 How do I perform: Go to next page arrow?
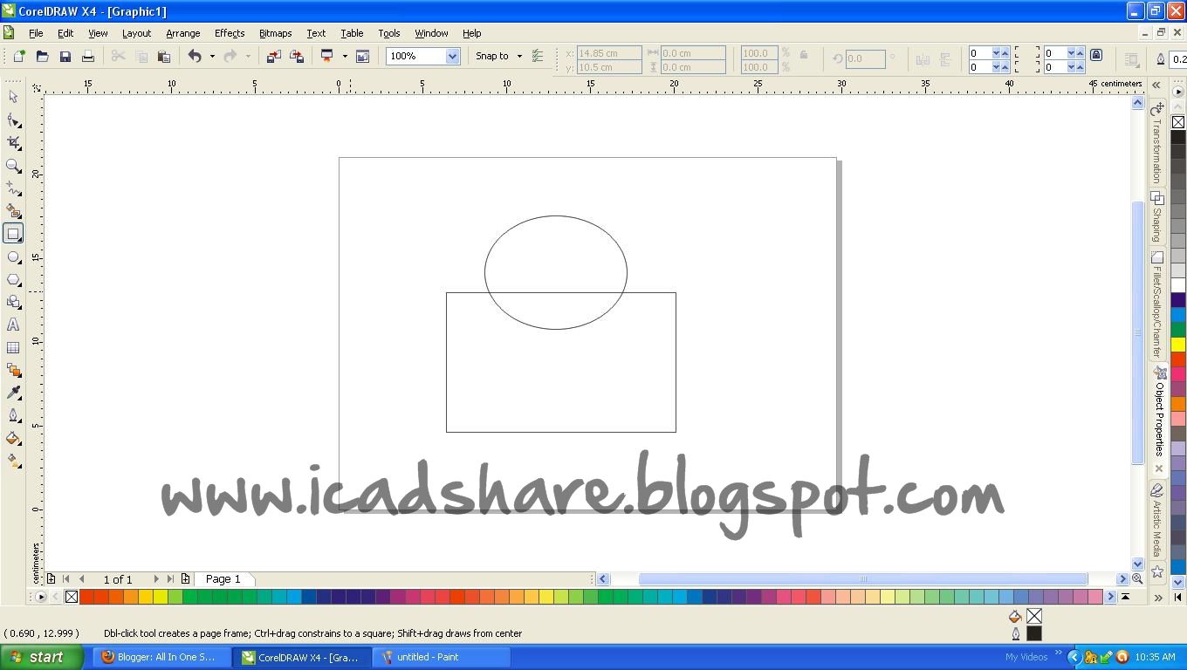tap(156, 578)
